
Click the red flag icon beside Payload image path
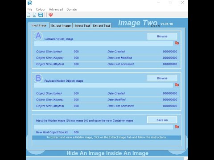tap(177, 85)
